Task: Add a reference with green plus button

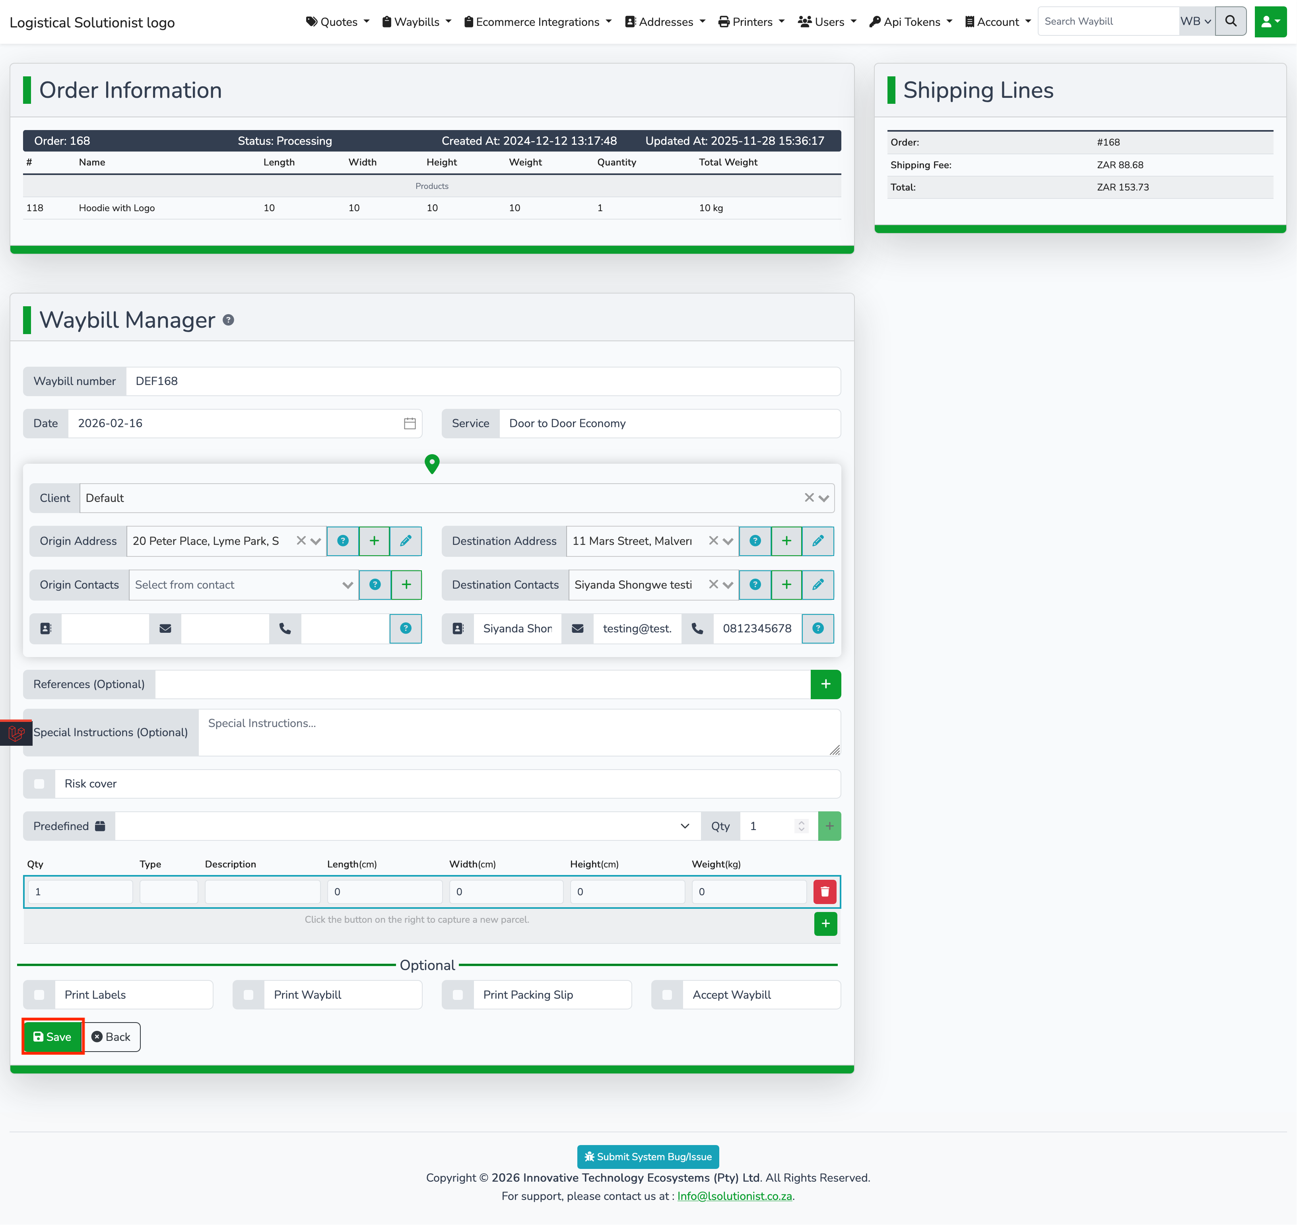Action: pos(825,684)
